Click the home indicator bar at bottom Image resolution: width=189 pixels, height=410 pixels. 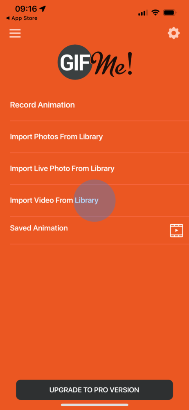coord(94,405)
